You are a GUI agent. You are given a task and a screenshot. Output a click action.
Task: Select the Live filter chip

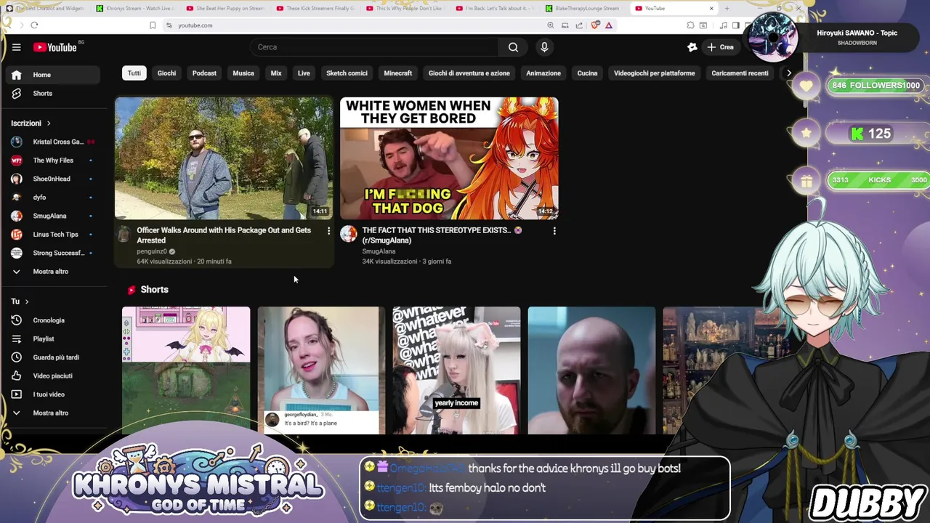pyautogui.click(x=304, y=73)
